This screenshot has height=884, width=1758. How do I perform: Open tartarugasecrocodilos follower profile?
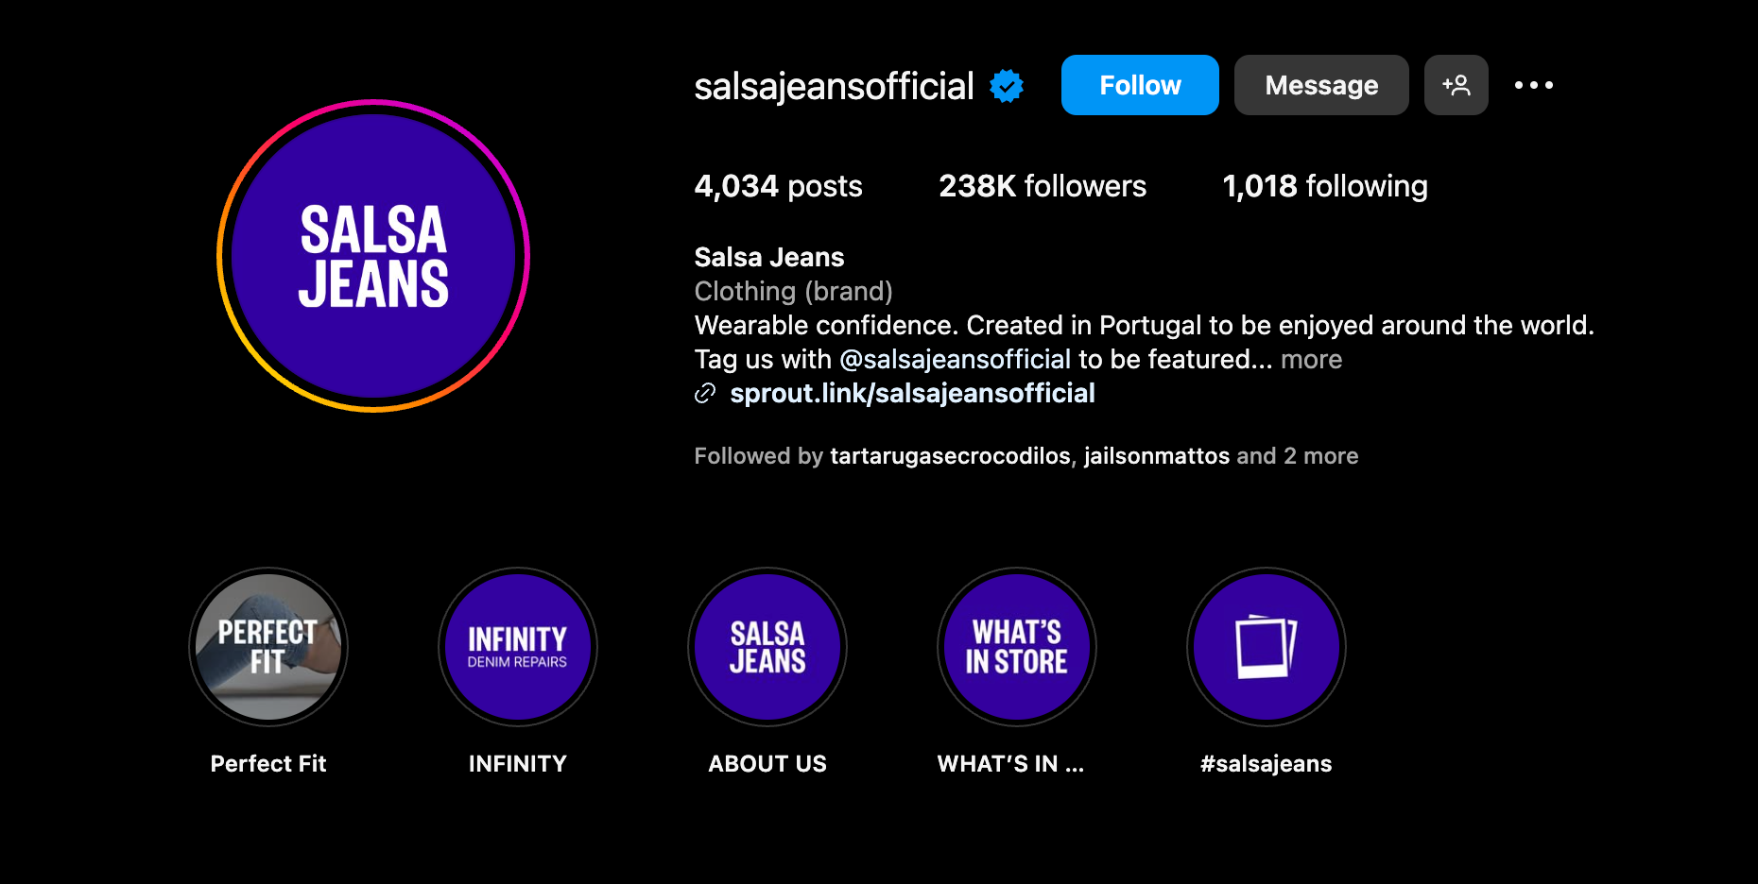pos(950,456)
